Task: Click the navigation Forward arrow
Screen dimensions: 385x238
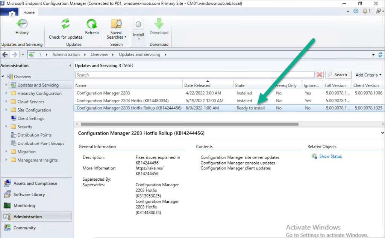Action: coord(15,55)
